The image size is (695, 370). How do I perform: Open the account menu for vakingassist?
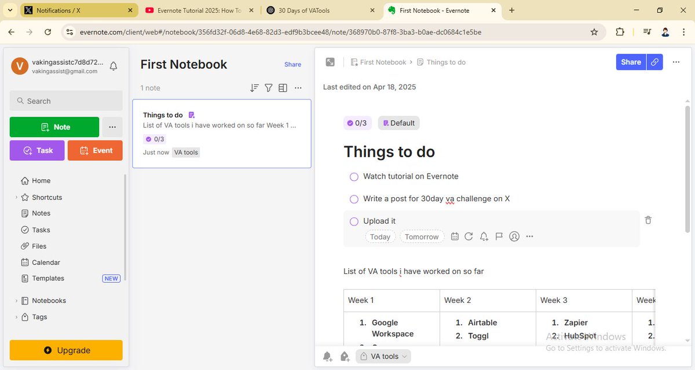[x=57, y=66]
